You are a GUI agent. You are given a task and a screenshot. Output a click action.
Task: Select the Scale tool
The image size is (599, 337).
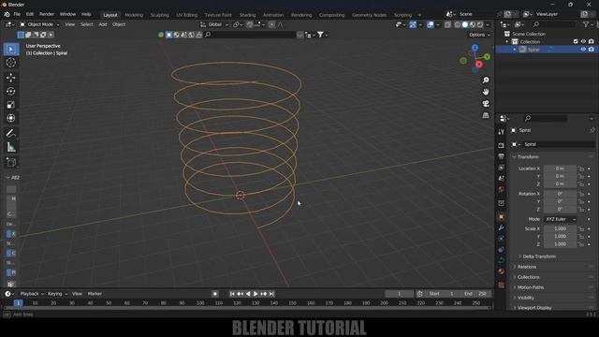click(x=10, y=104)
